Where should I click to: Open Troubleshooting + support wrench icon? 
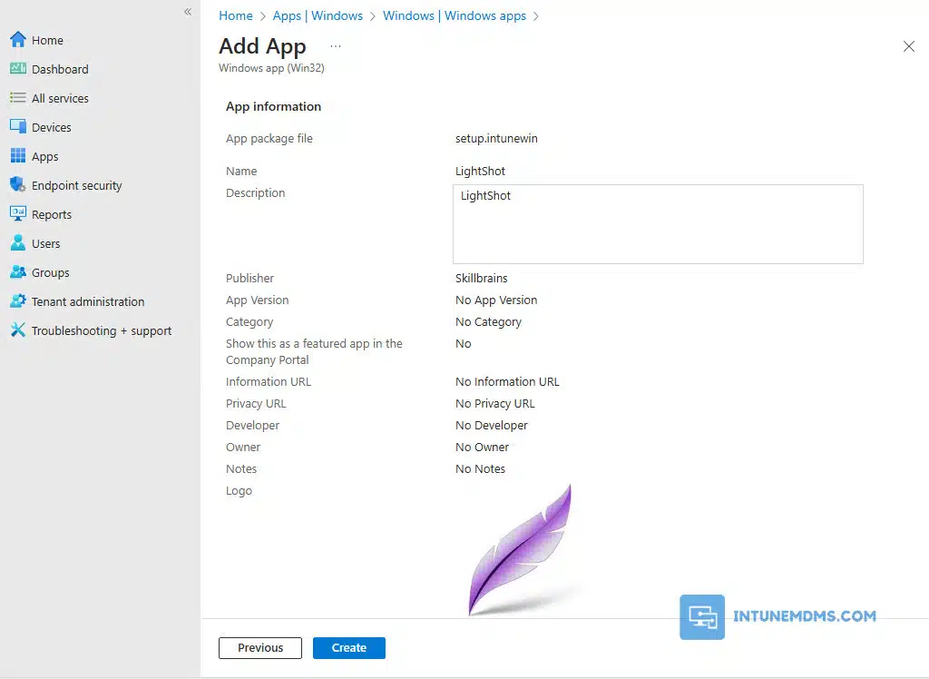pos(17,330)
